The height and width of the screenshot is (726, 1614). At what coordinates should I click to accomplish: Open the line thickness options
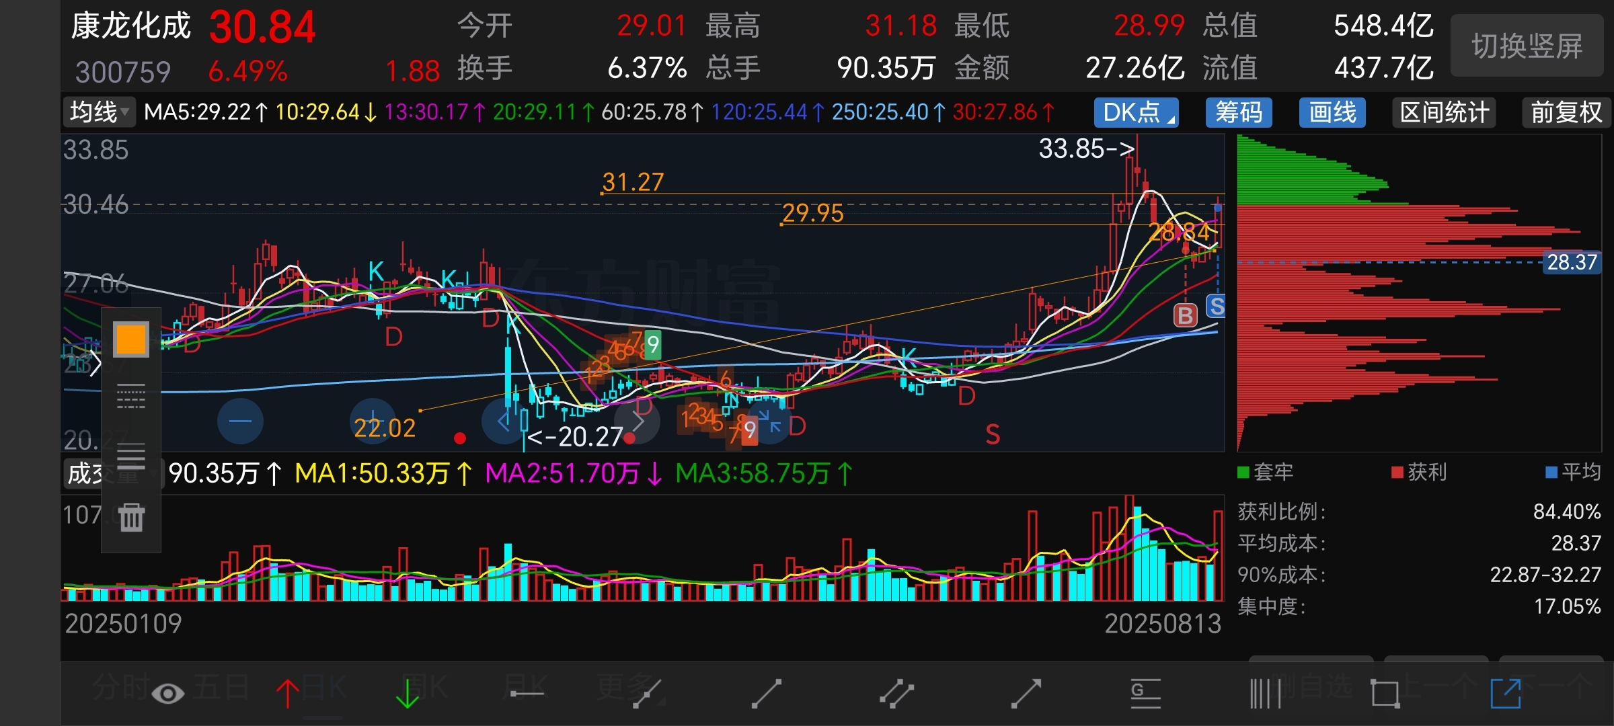130,456
